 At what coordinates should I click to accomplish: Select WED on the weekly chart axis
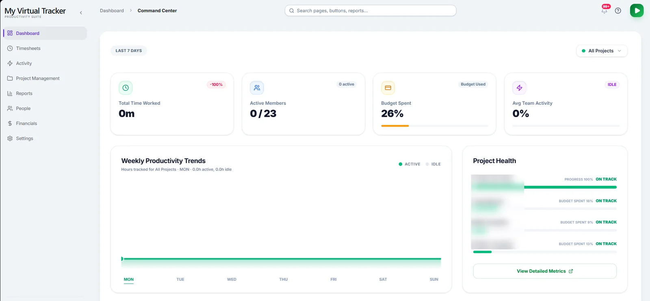(x=232, y=279)
